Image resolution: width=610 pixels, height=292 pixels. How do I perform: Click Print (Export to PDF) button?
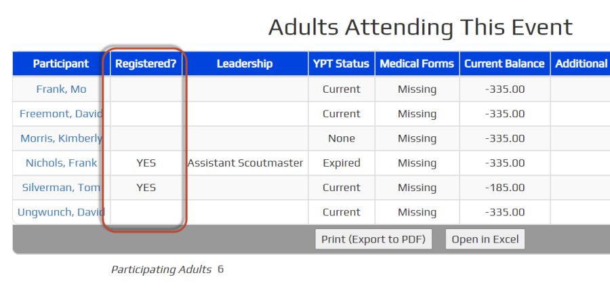point(373,239)
